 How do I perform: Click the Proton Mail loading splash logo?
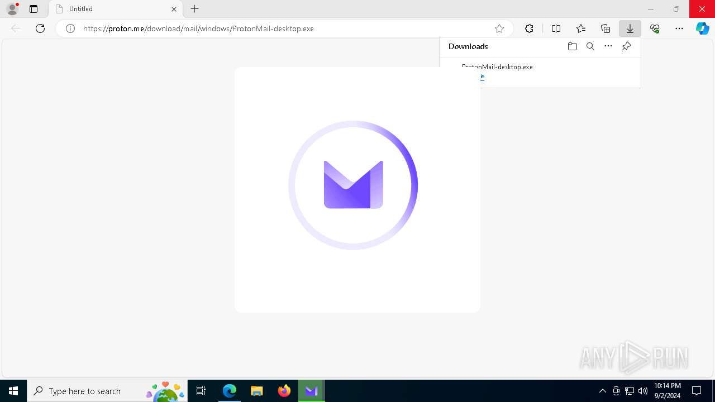353,185
